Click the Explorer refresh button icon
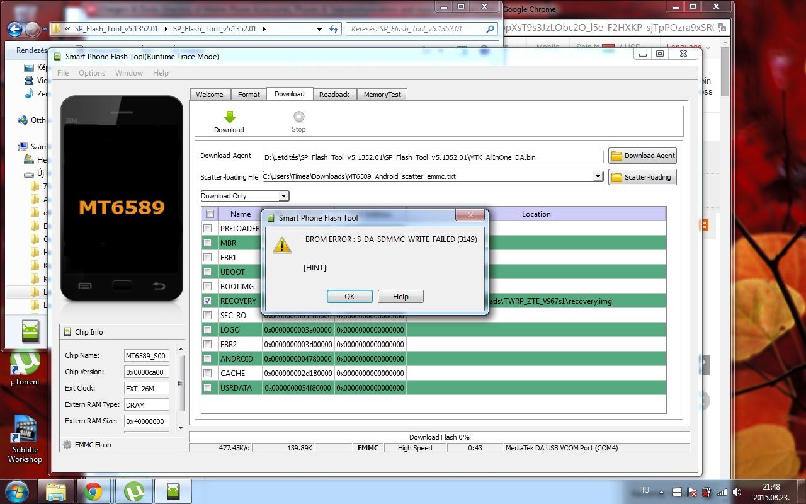 [x=334, y=29]
